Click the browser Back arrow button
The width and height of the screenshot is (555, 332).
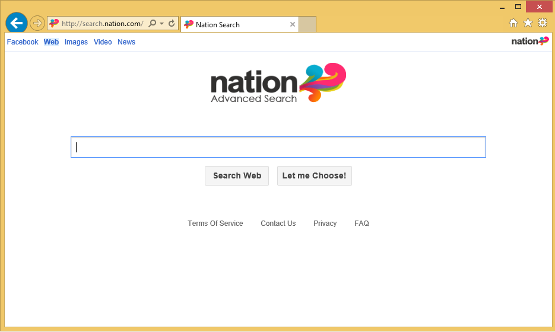(16, 23)
